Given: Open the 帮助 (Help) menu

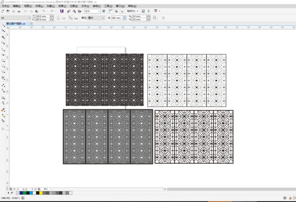Looking at the screenshot, I should 132,6.
